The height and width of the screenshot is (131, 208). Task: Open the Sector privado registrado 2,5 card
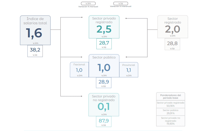point(104,27)
